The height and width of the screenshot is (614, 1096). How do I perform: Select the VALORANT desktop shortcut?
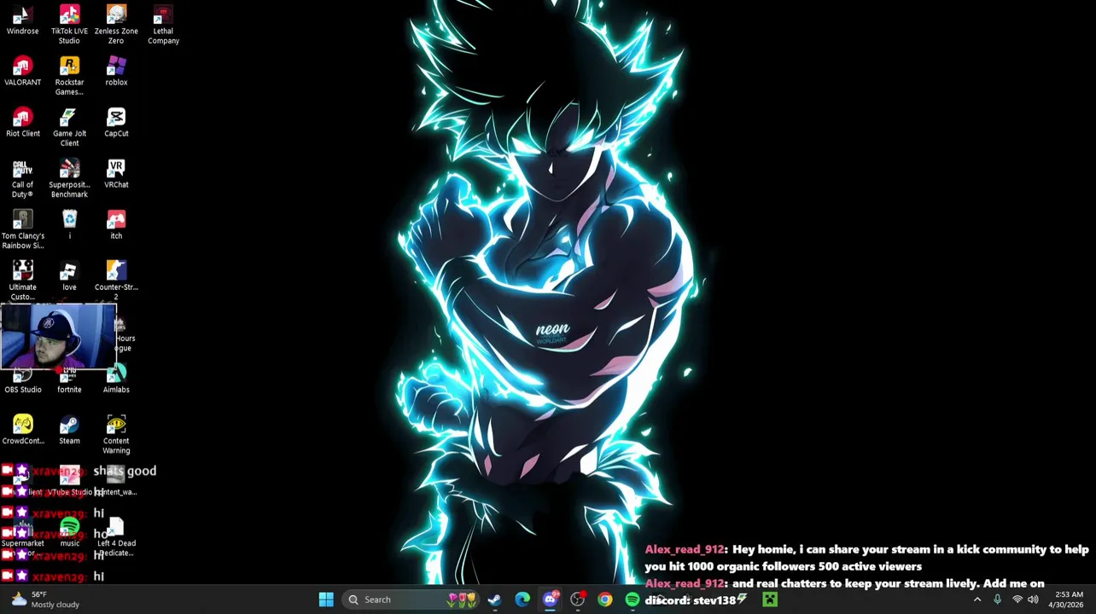click(x=22, y=72)
